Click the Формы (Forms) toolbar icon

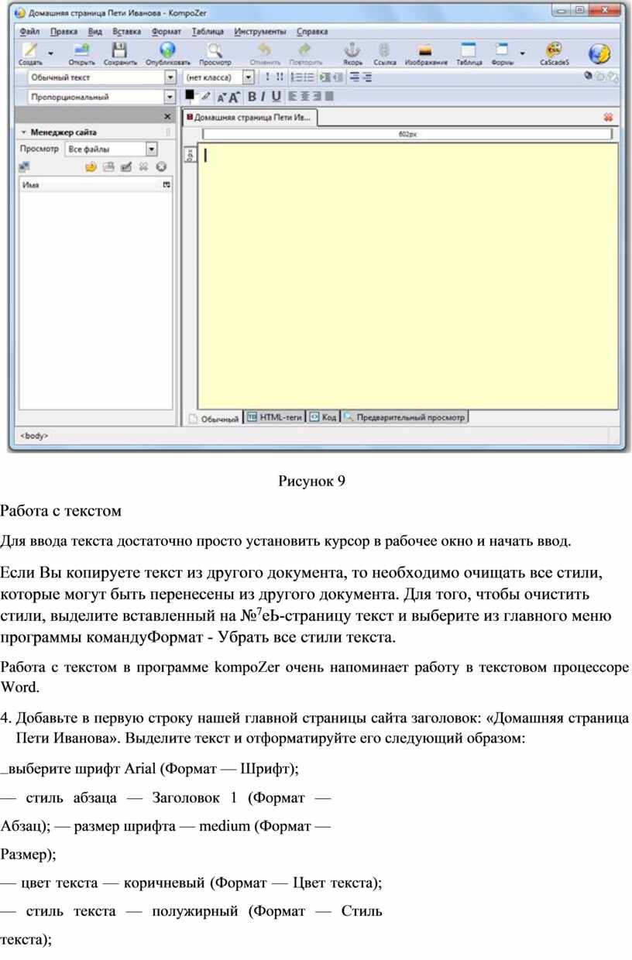click(502, 50)
